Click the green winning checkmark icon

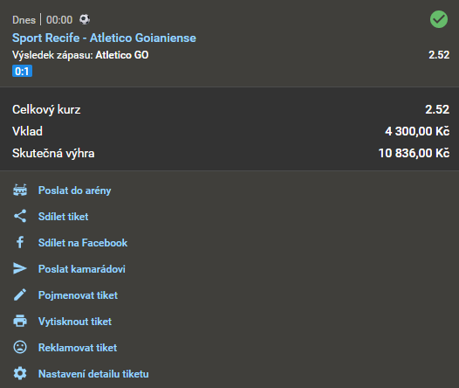coord(439,19)
